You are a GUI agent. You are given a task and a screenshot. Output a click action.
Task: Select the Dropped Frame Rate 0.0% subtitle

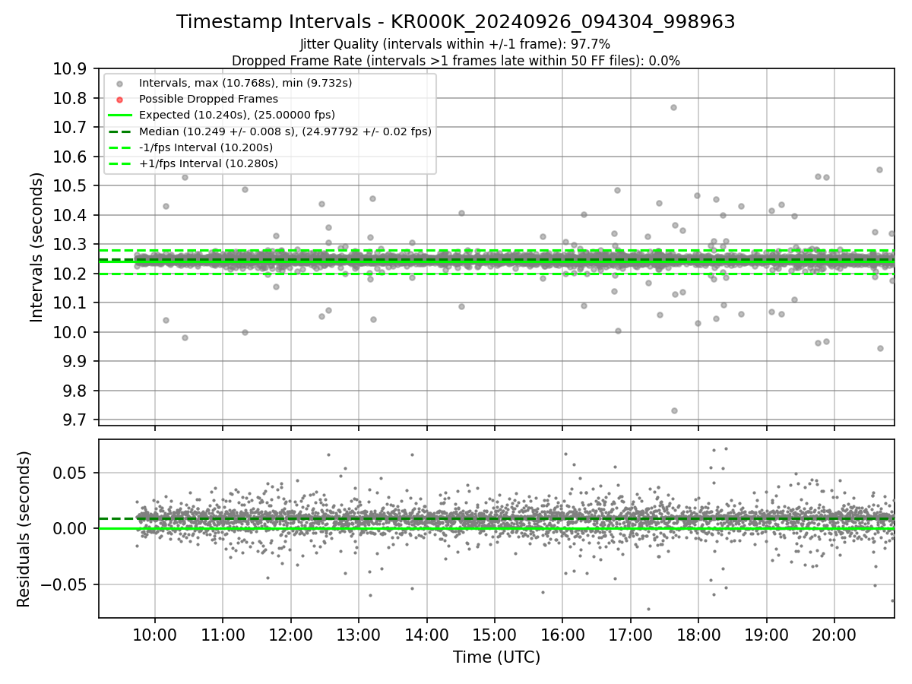pyautogui.click(x=455, y=61)
